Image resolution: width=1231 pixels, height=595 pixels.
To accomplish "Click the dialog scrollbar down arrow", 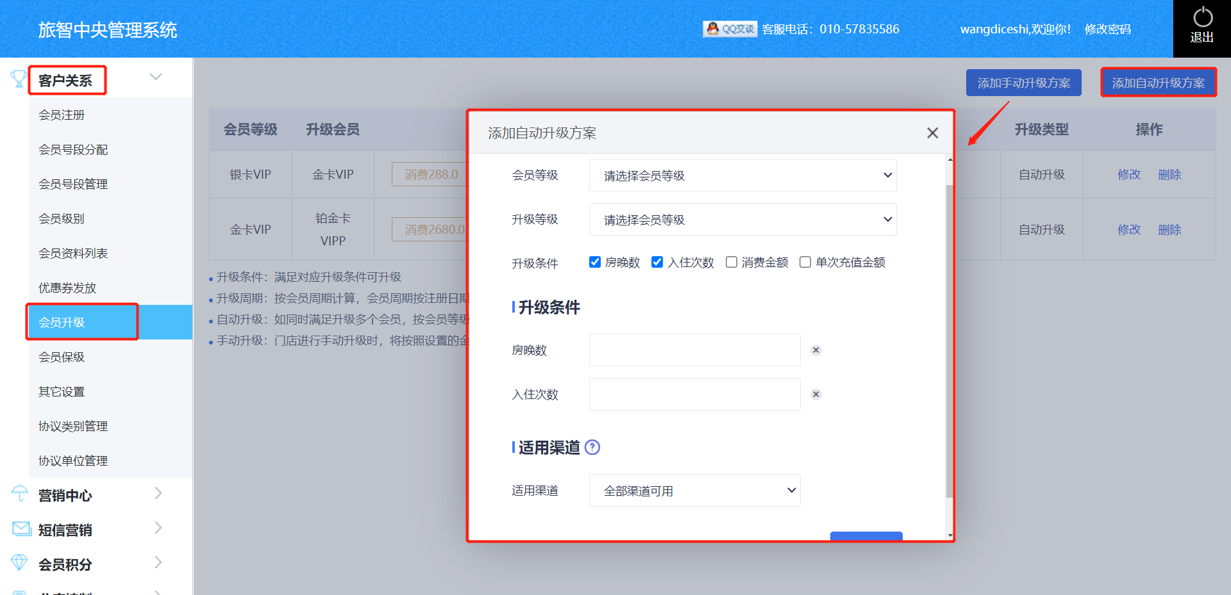I will 950,535.
